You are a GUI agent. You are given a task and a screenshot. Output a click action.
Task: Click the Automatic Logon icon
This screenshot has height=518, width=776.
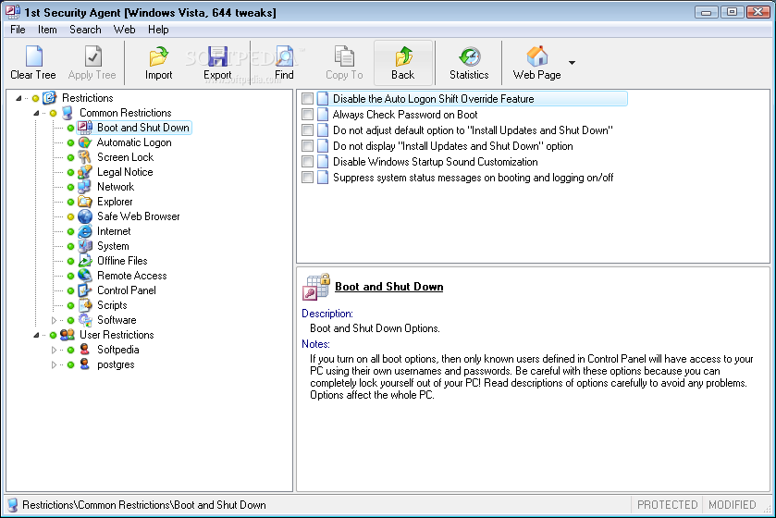point(84,142)
